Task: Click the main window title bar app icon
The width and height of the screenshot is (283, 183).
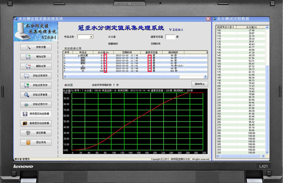Action: point(16,18)
